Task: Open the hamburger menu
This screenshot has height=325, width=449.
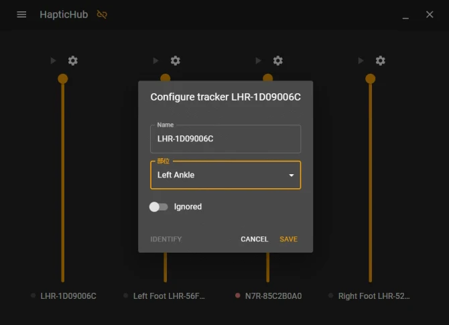Action: [x=21, y=15]
